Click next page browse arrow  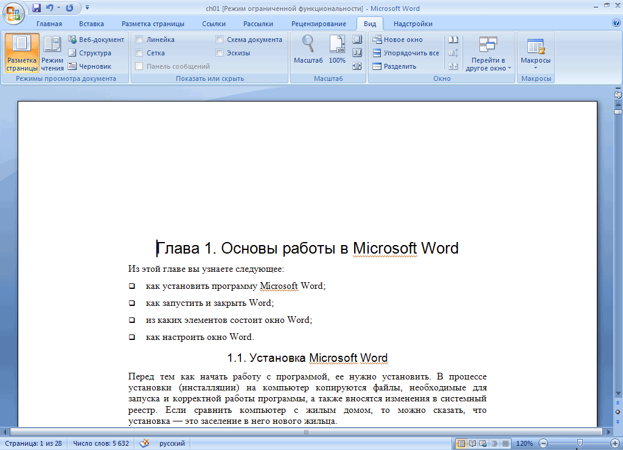(x=618, y=421)
